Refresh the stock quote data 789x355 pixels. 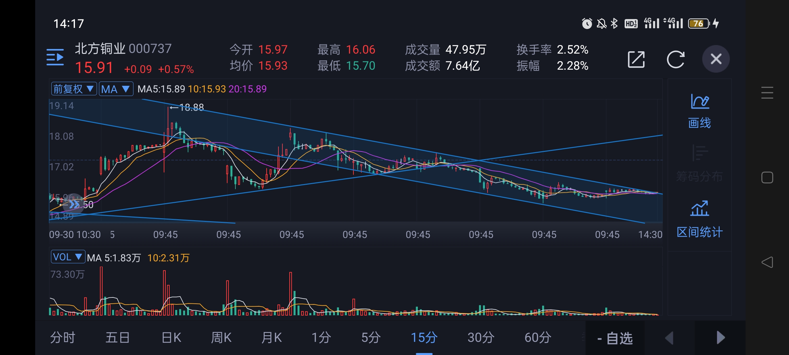pos(675,59)
